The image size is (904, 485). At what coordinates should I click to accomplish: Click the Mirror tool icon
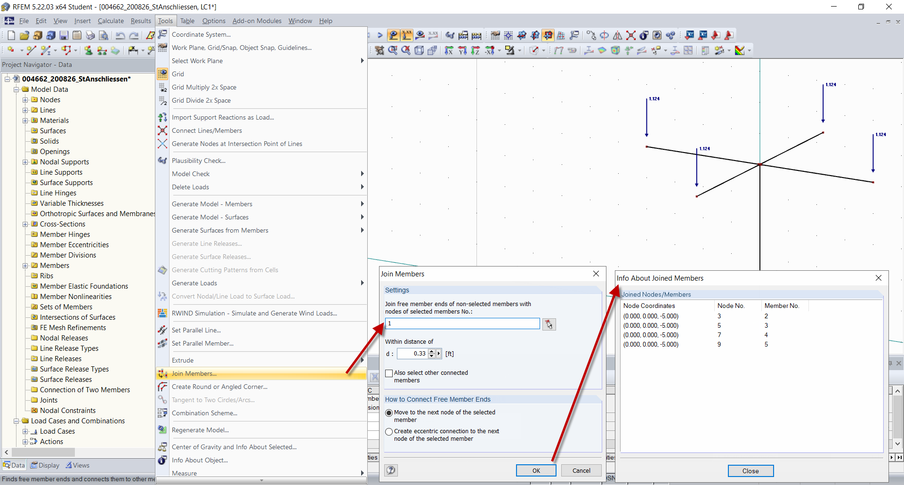(x=618, y=35)
